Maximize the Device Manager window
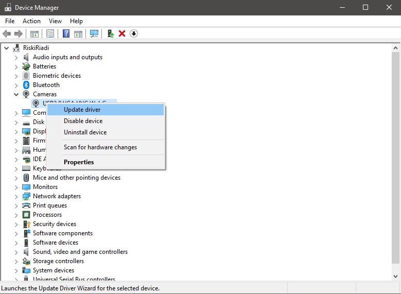The width and height of the screenshot is (401, 294). click(365, 7)
